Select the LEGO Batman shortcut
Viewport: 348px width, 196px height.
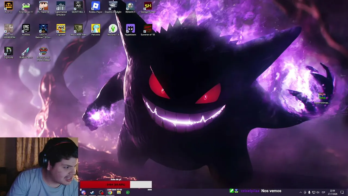43,31
